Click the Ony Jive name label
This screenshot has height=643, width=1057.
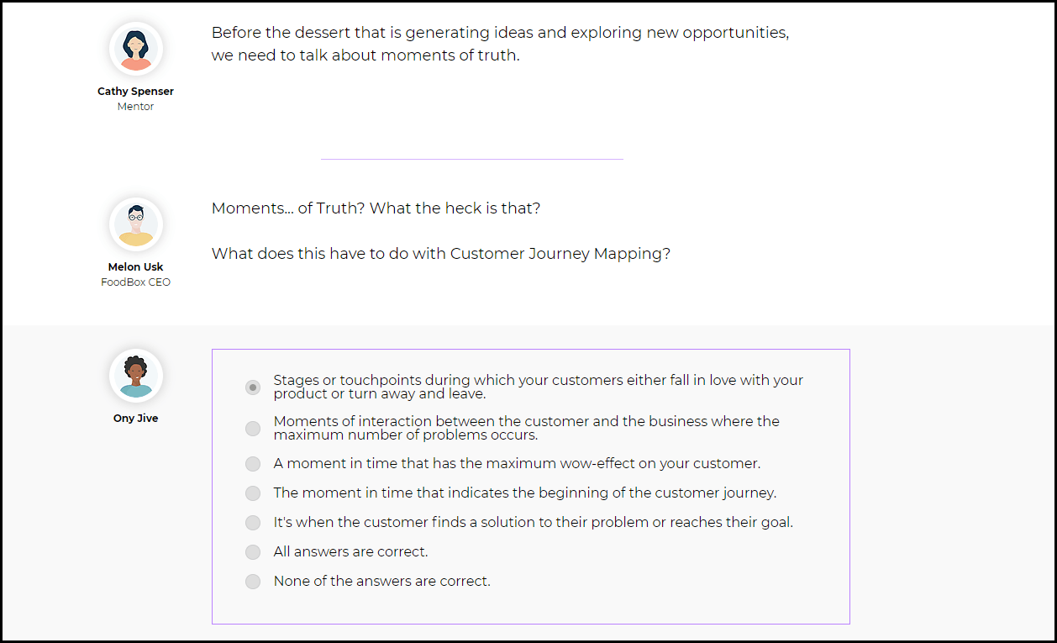[x=136, y=419]
